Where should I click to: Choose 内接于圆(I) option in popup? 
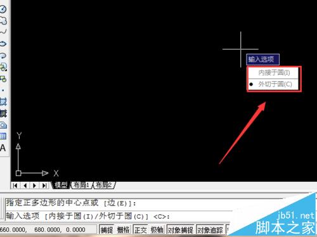[273, 73]
